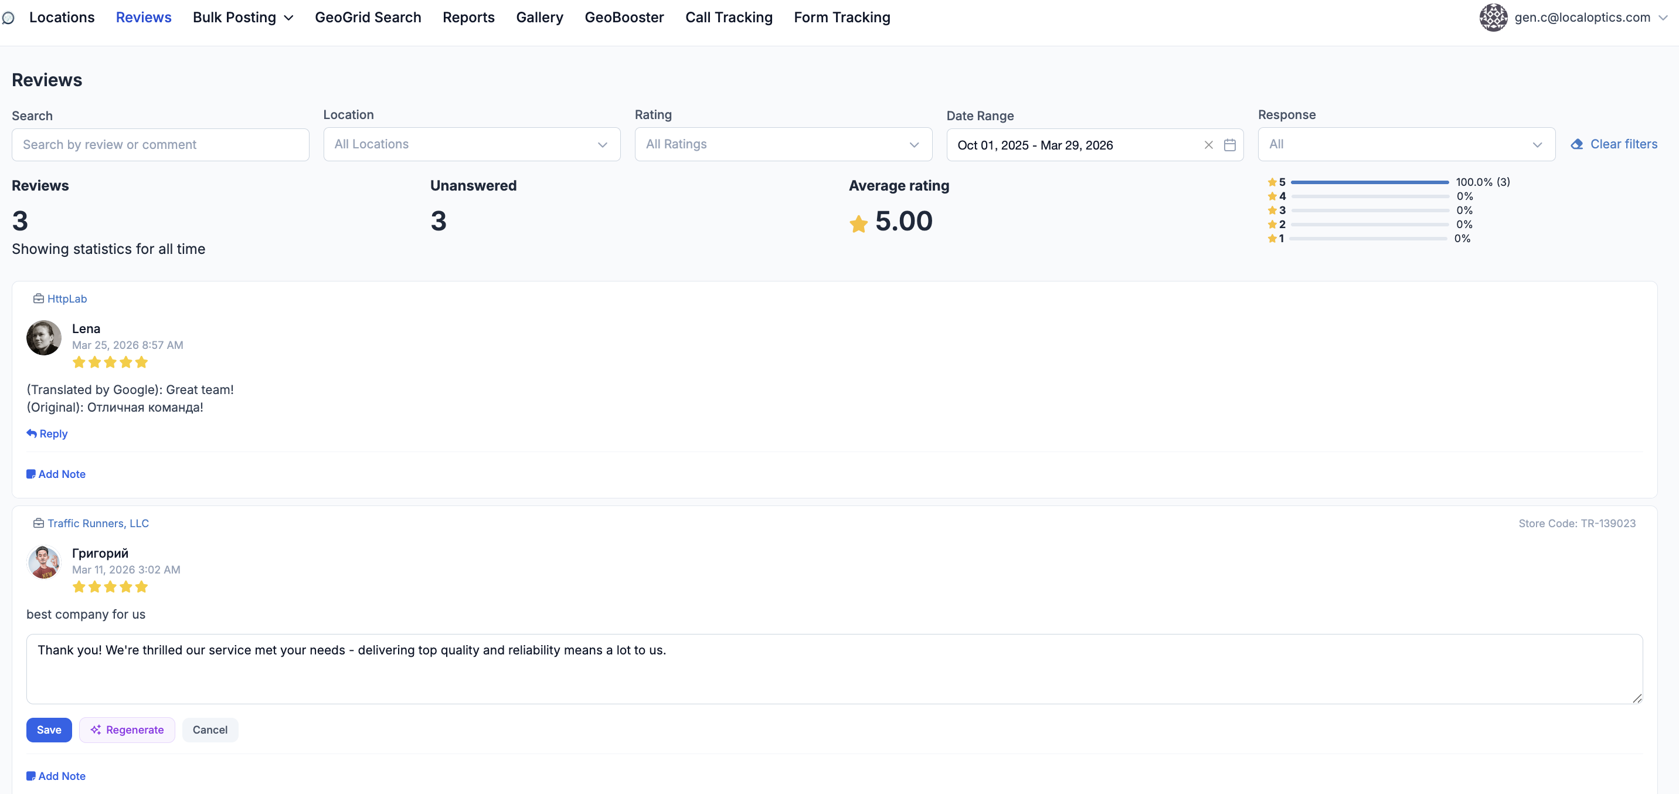The image size is (1679, 794).
Task: Click the user avatar icon at top right
Action: [x=1493, y=18]
